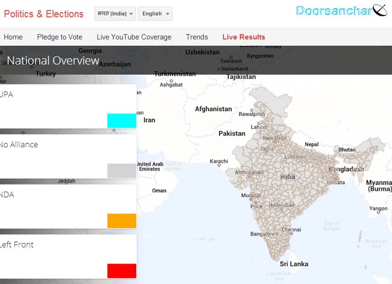Open the Pledge to Vote tab
Viewport: 392px width, 284px height.
[60, 37]
